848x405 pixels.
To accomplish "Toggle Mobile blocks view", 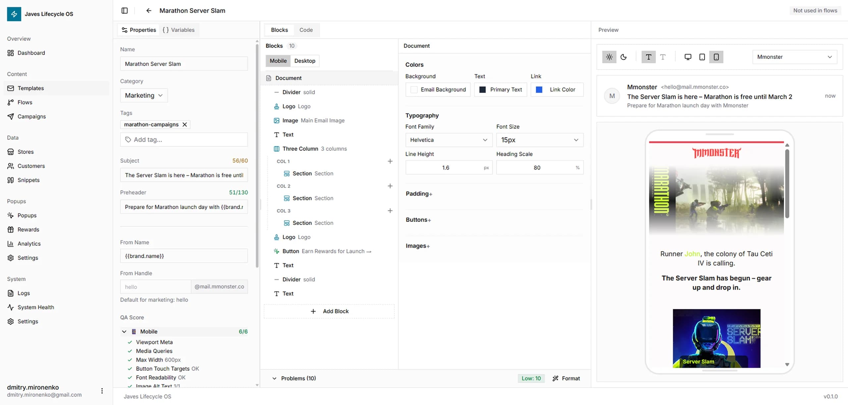I will [278, 61].
